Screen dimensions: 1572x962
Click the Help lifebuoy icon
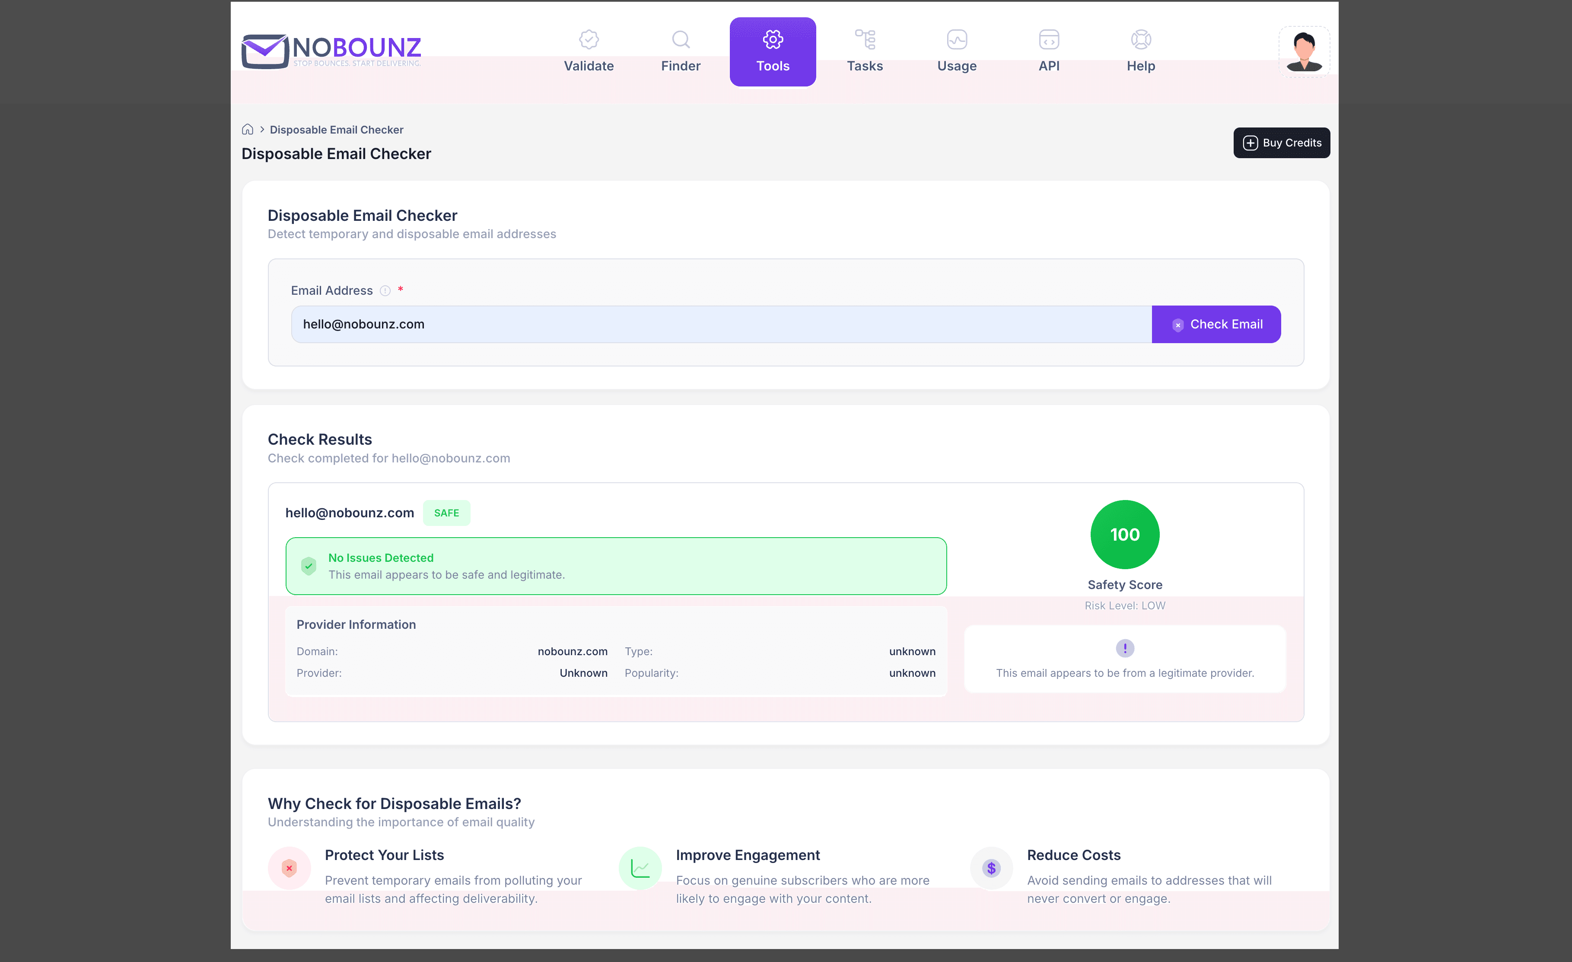pyautogui.click(x=1141, y=38)
